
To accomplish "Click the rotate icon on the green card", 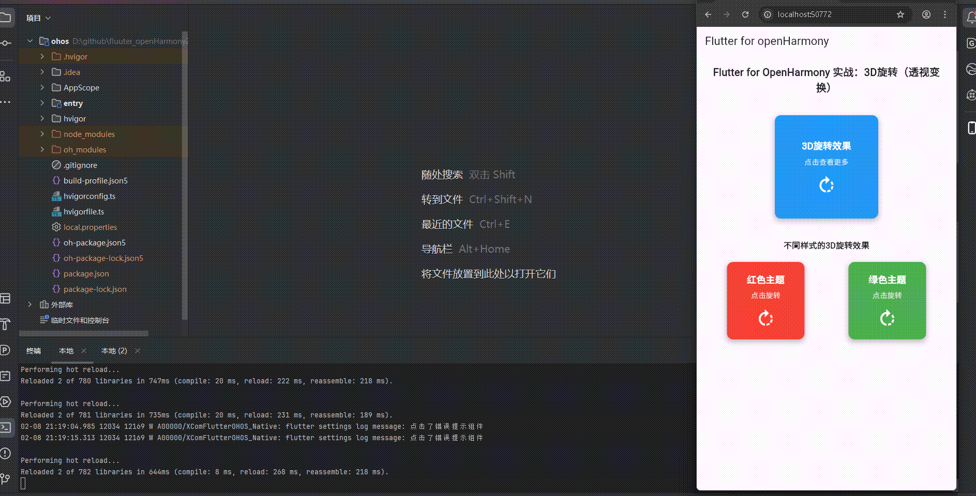I will pos(887,318).
